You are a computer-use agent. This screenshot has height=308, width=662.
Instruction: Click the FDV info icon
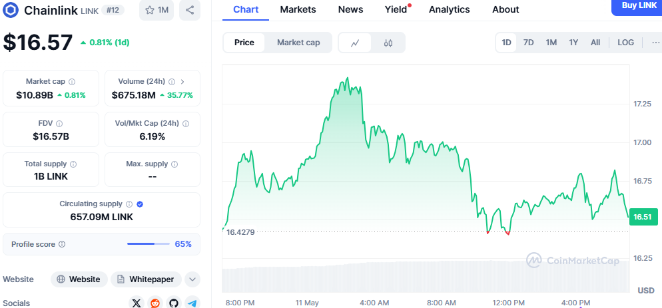pyautogui.click(x=59, y=124)
